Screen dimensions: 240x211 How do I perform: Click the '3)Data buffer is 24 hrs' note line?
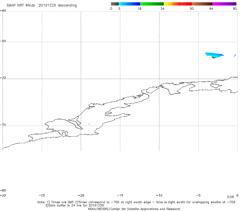75,205
